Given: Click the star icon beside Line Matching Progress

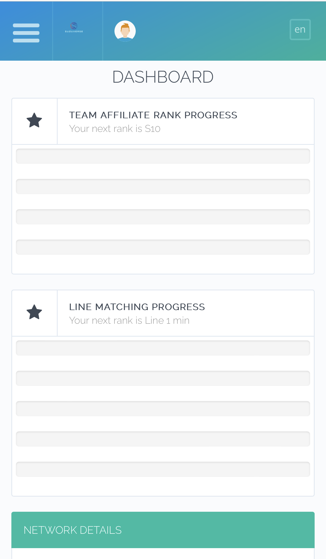Looking at the screenshot, I should tap(34, 312).
